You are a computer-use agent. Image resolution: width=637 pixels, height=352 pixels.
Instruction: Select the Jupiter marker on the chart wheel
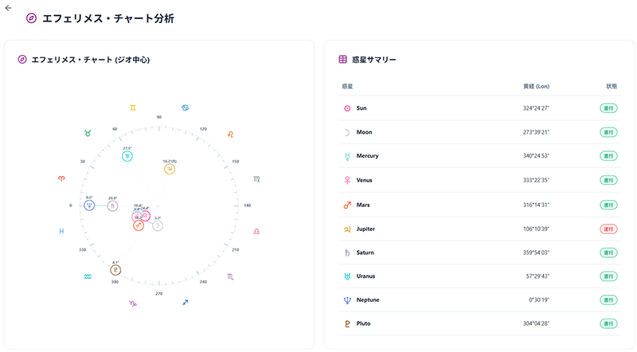170,168
